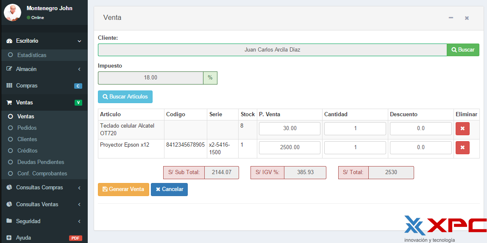Click the Compras grid icon
This screenshot has height=243, width=487.
[x=9, y=85]
